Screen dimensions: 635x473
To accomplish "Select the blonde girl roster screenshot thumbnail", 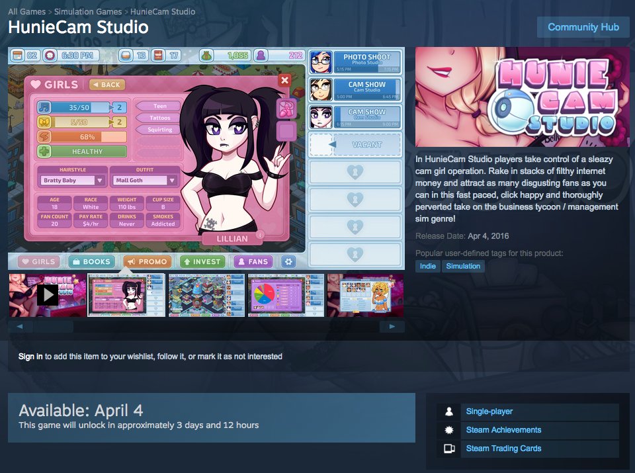I will 365,295.
